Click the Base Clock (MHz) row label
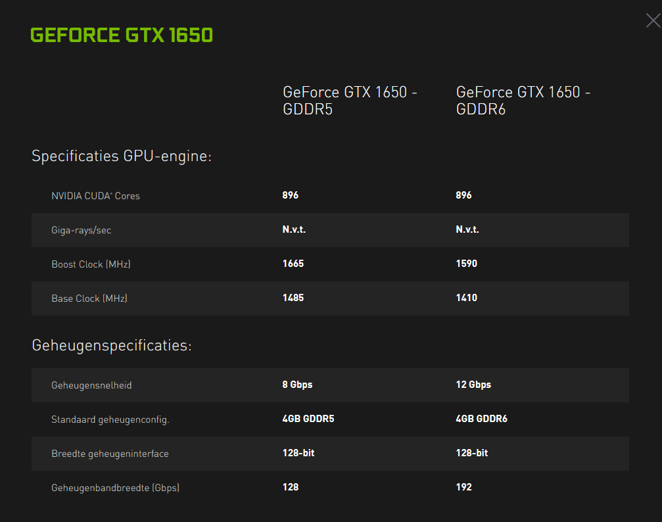Image resolution: width=662 pixels, height=522 pixels. coord(89,298)
